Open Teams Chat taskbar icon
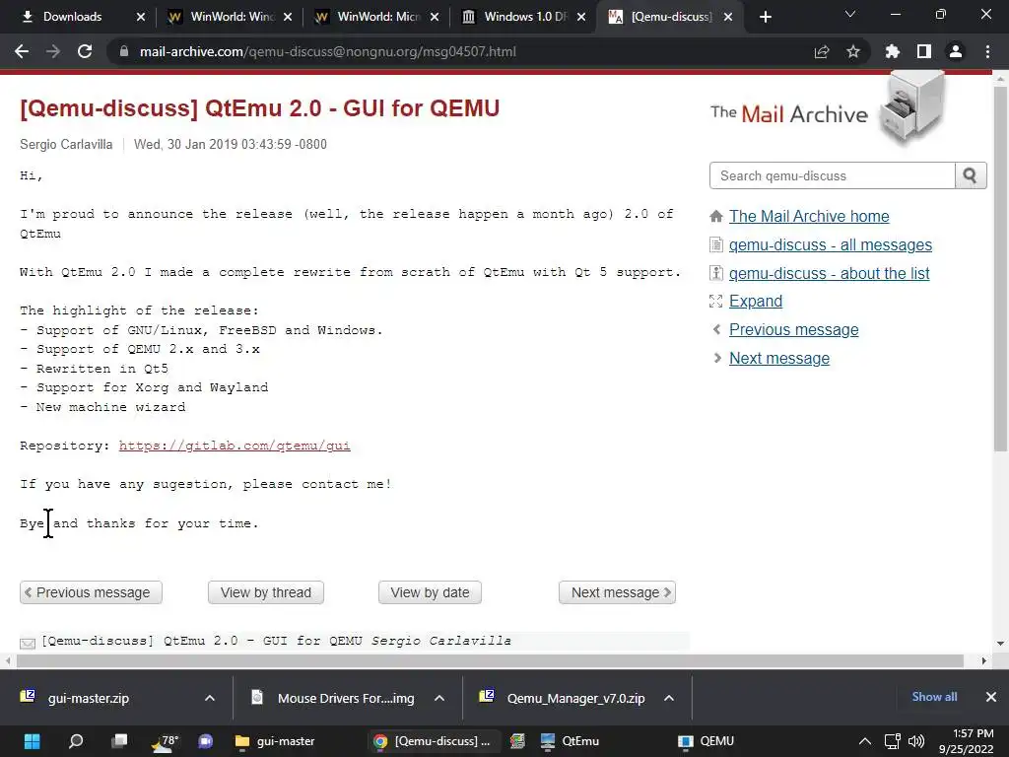1009x757 pixels. coord(206,741)
